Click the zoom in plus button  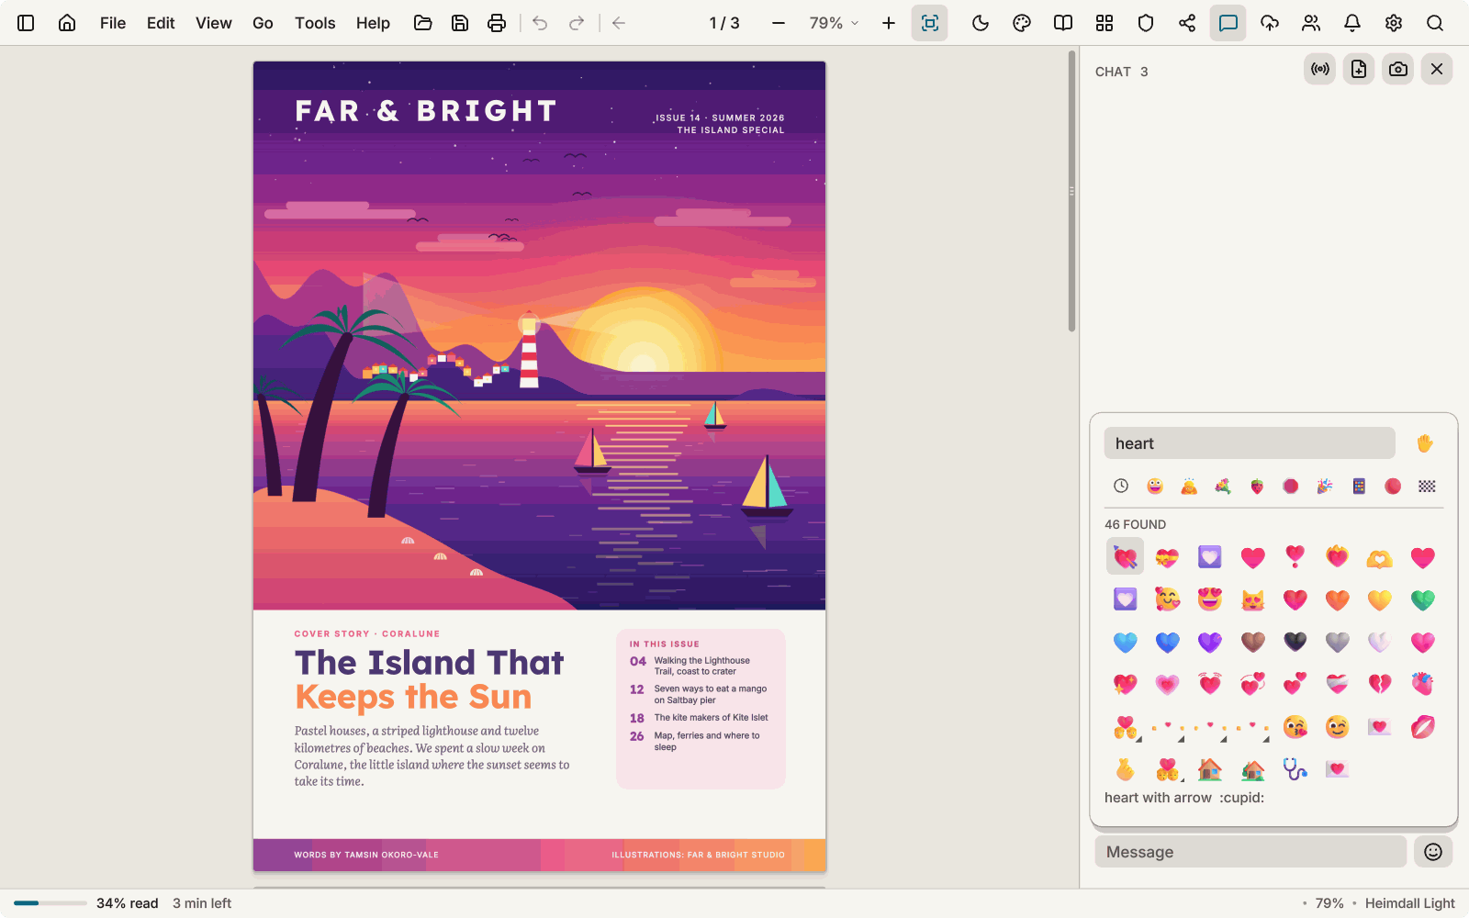point(889,23)
